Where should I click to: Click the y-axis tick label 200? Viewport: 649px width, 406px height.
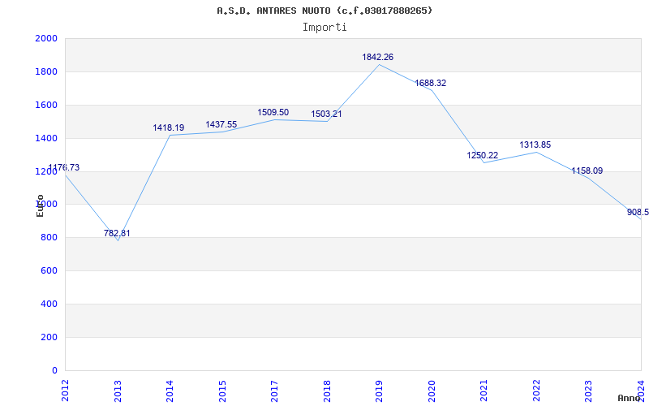coord(49,337)
